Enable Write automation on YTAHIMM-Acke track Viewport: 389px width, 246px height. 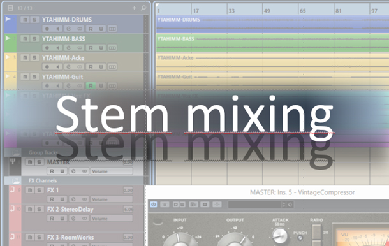[101, 67]
